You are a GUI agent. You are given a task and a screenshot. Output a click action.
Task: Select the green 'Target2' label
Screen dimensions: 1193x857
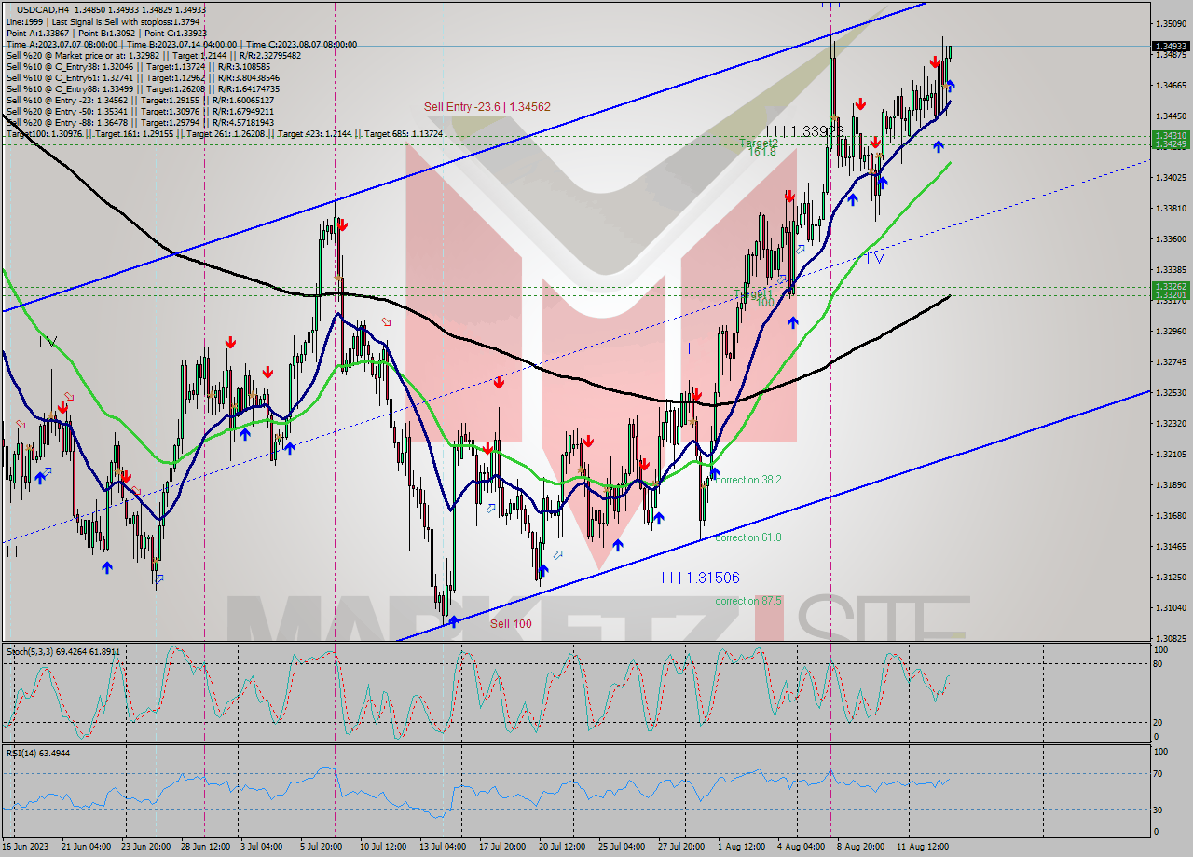[x=758, y=143]
